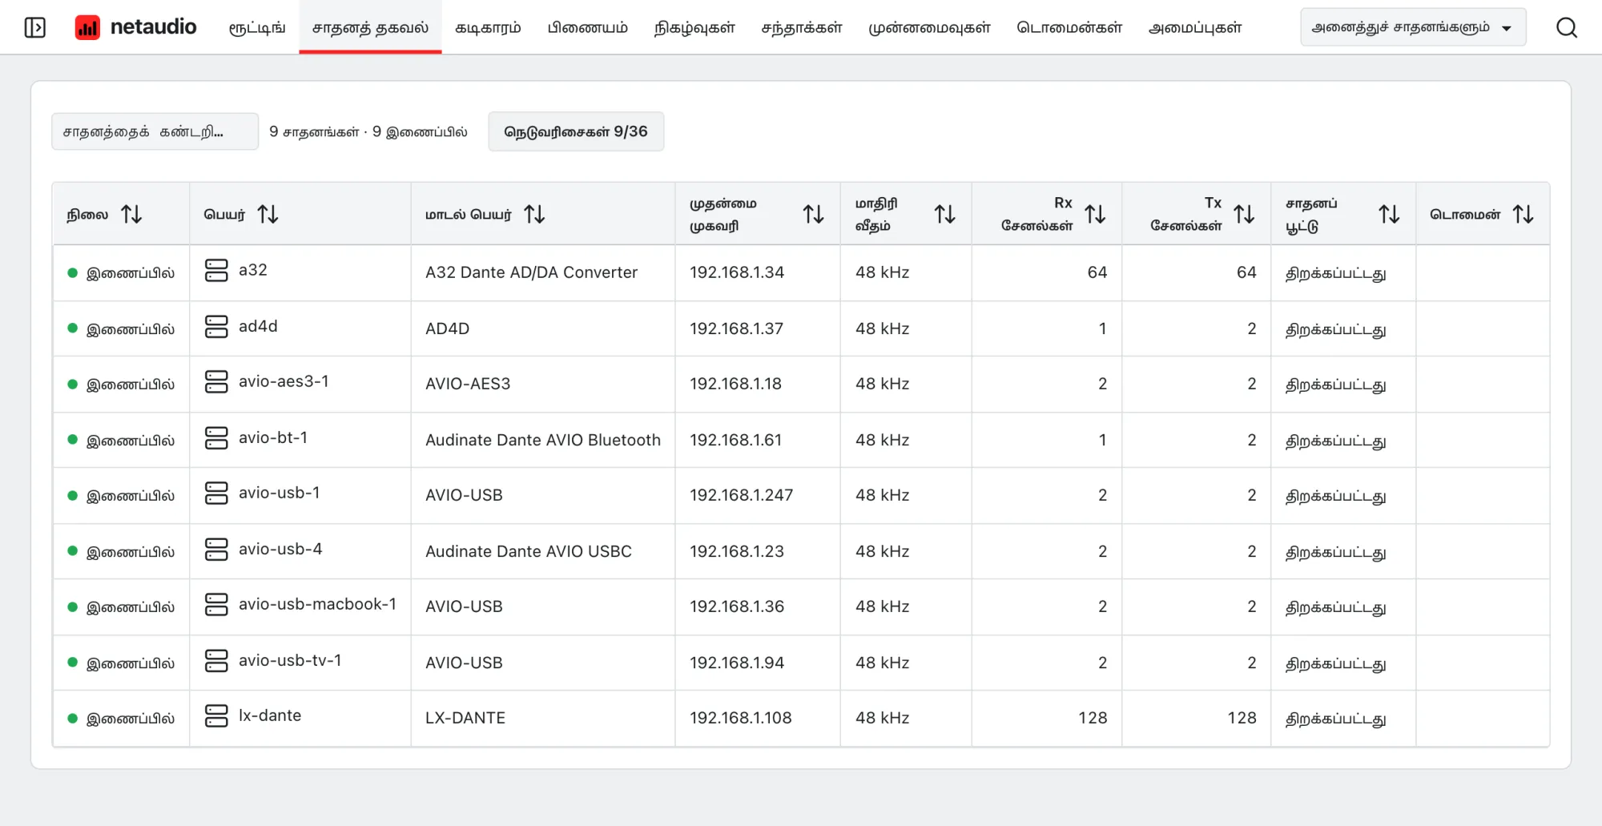The width and height of the screenshot is (1602, 826).
Task: Sort by Tx சேனல்கள் column arrows
Action: click(x=1244, y=215)
